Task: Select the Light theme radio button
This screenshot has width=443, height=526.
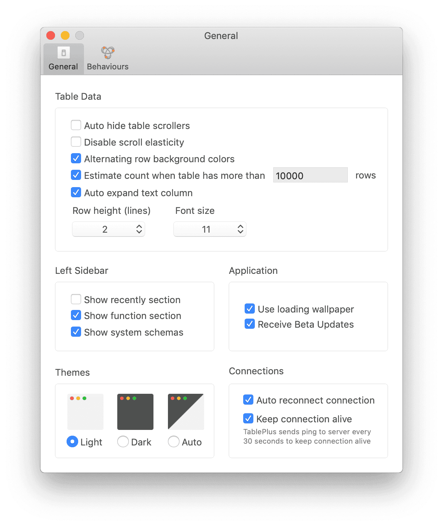Action: (72, 441)
